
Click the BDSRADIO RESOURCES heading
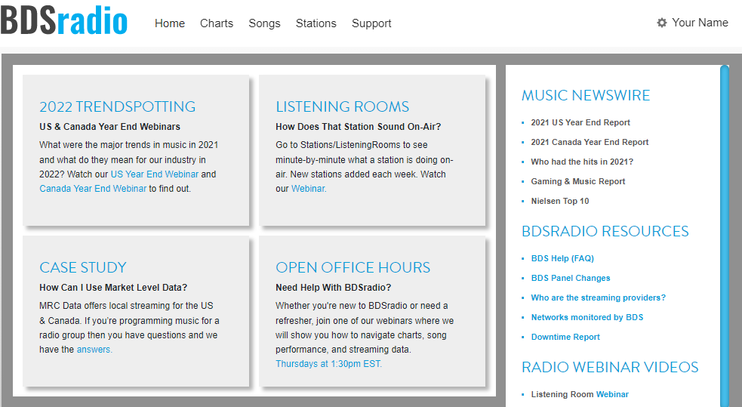(605, 231)
